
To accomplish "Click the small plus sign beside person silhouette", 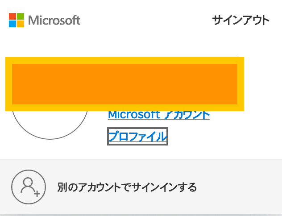I will pyautogui.click(x=37, y=194).
